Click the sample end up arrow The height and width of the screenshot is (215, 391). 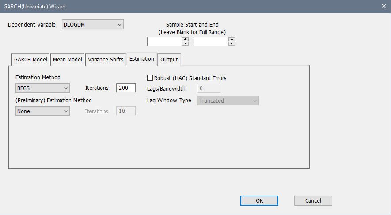[x=232, y=39]
